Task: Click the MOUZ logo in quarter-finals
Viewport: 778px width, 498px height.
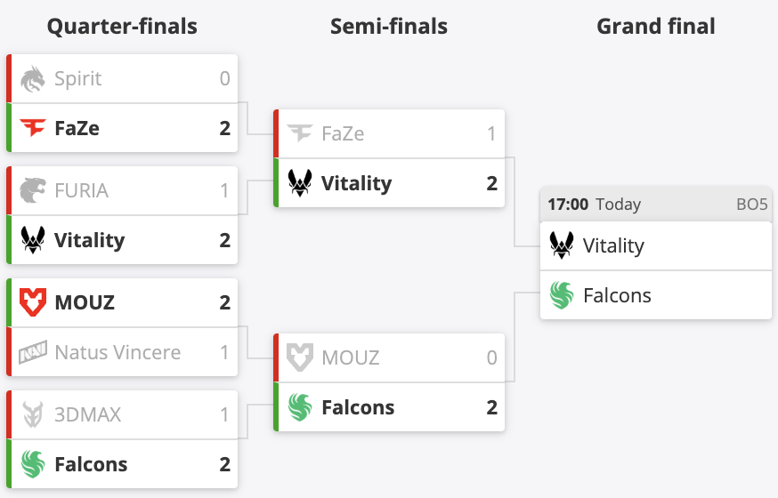Action: [x=33, y=303]
